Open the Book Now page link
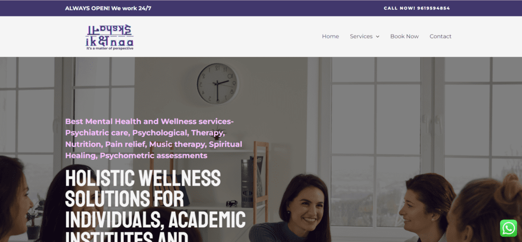Screen dimensions: 522x242 point(404,36)
